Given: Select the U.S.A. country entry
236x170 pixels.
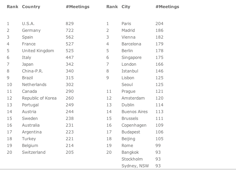Looking at the screenshot, I should click(x=28, y=24).
